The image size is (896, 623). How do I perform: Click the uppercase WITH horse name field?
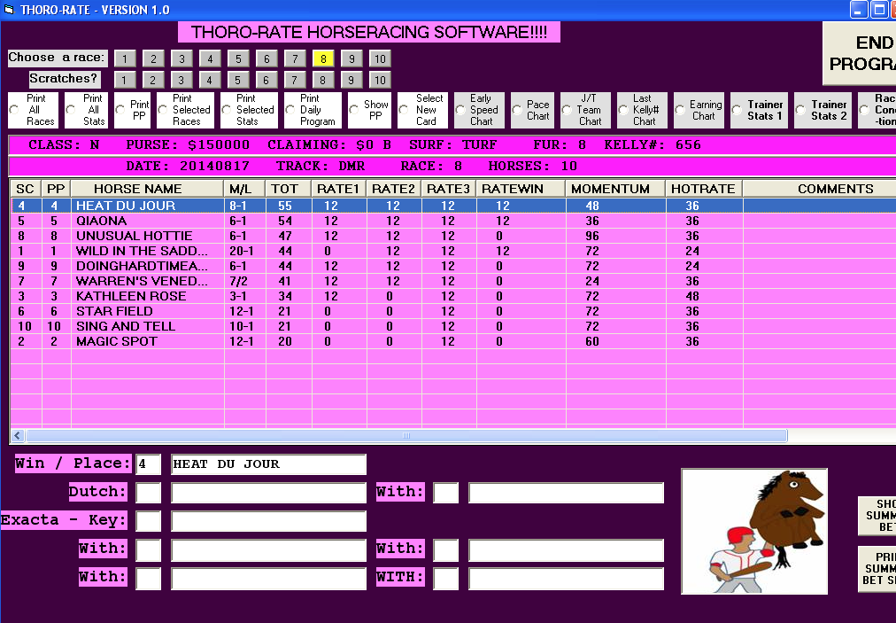click(567, 579)
